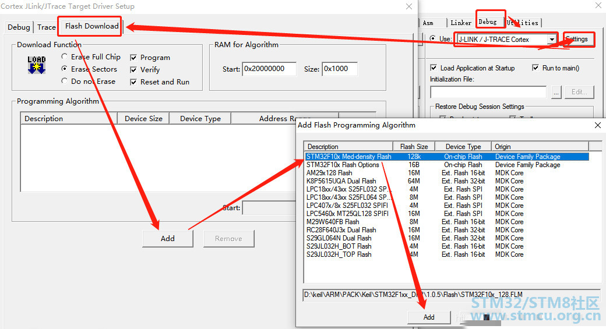Click Add in Flash Programming Algorithm dialog
This screenshot has width=606, height=329.
click(429, 317)
